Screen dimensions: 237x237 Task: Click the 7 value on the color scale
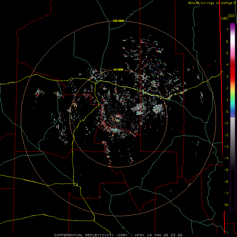(x=227, y=29)
